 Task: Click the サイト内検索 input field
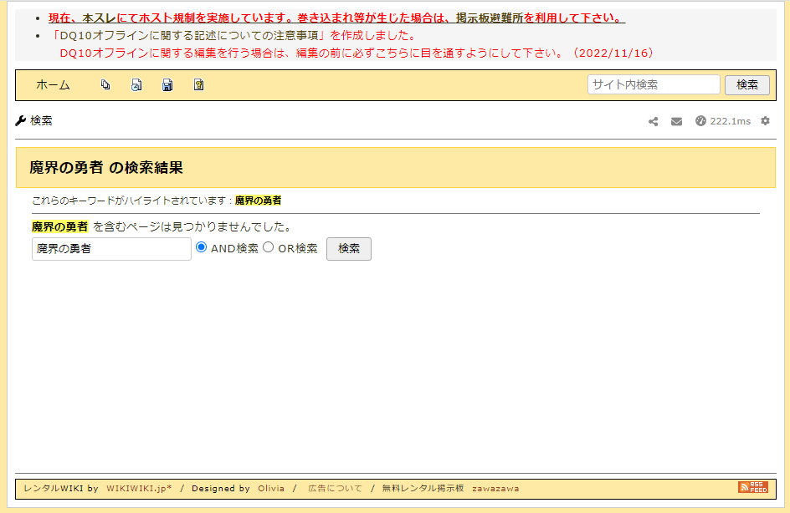coord(653,84)
